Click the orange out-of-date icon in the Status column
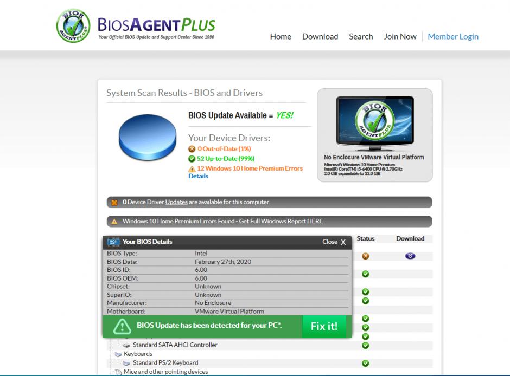The image size is (510, 376). 366,256
